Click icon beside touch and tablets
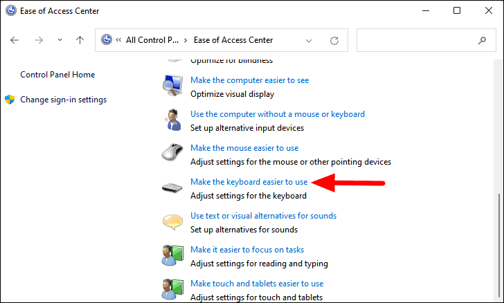Screen dimensions: 504x303 (172, 289)
